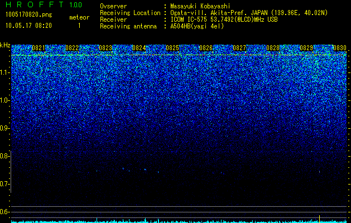Click the HROFFT 1.00 program title
The height and width of the screenshot is (223, 351).
point(44,4)
